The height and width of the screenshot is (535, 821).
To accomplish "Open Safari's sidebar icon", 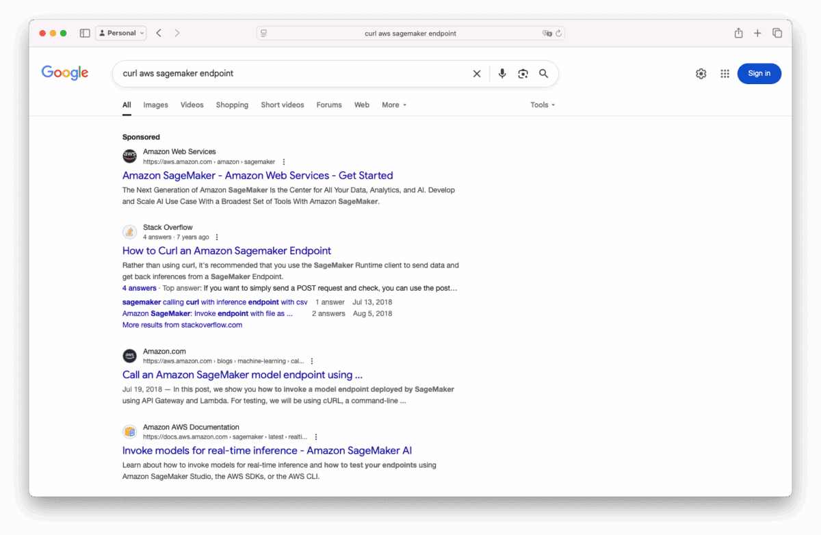I will point(84,32).
